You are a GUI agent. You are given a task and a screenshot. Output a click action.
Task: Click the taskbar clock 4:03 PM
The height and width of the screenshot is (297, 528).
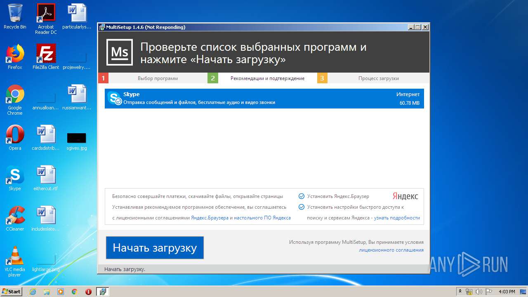[x=507, y=292]
